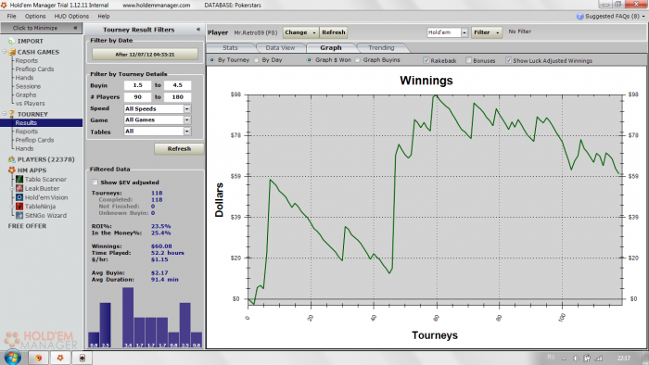Click the Tourney trophy icon
Viewport: 649px width, 365px height.
11,114
